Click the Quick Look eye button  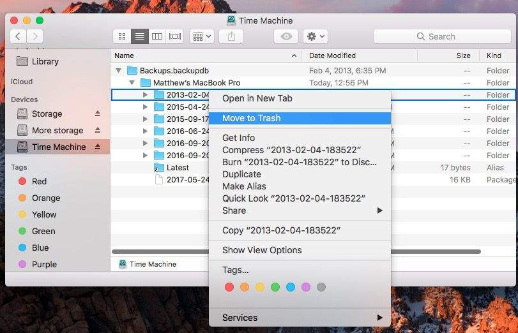(x=286, y=36)
